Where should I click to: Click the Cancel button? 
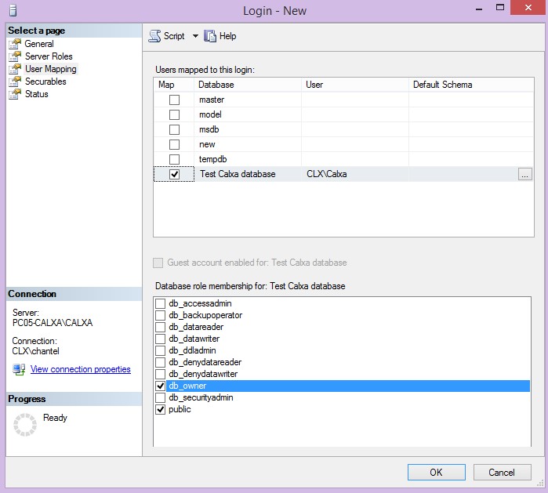point(502,473)
